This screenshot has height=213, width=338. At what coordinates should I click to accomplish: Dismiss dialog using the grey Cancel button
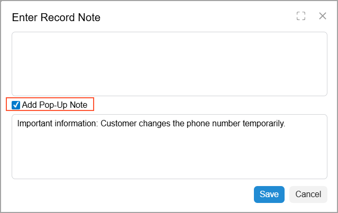point(308,194)
